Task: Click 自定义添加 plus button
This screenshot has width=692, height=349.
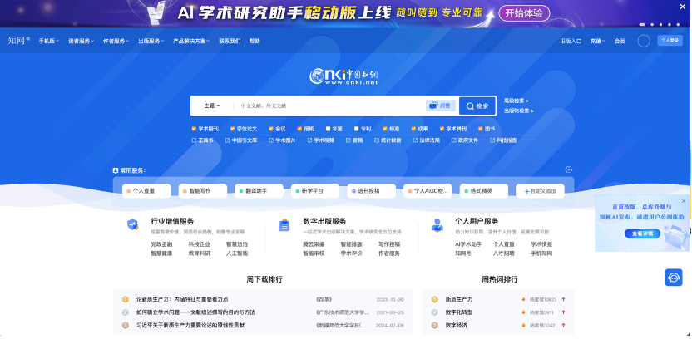Action: [540, 191]
